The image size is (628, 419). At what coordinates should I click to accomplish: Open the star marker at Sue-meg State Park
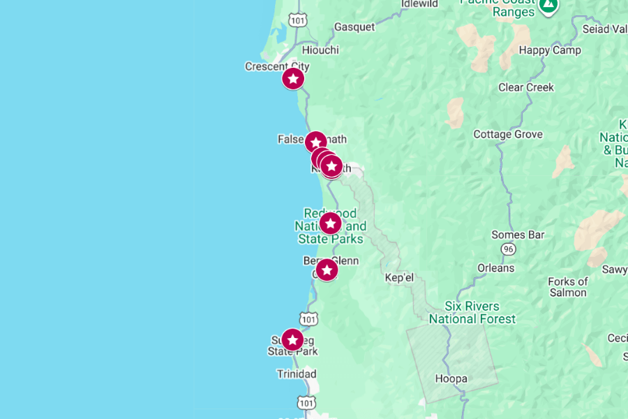pyautogui.click(x=293, y=340)
